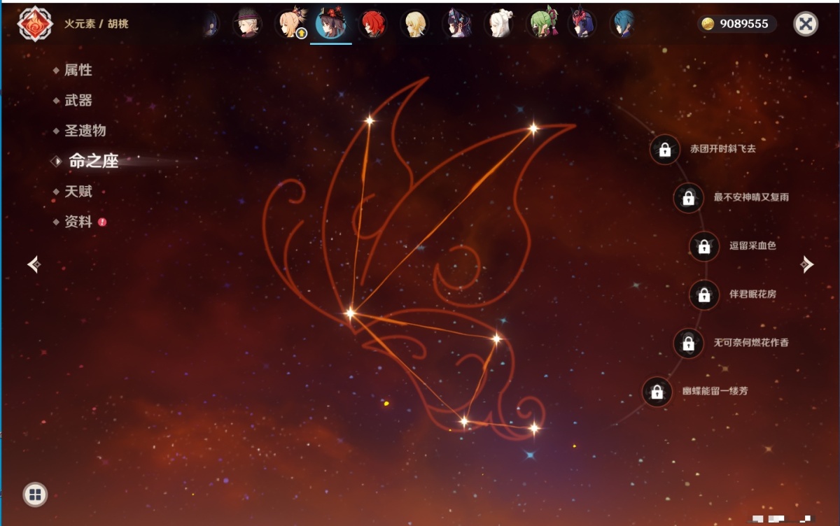840x526 pixels.
Task: Open the 武器 weapon page
Action: (78, 100)
